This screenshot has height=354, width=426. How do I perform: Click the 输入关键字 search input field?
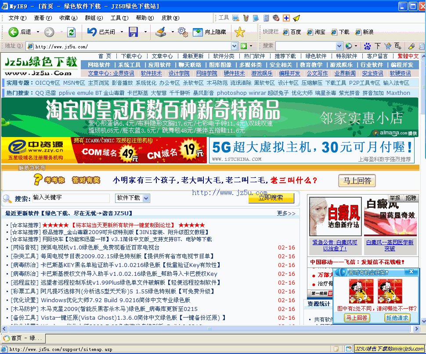point(71,198)
